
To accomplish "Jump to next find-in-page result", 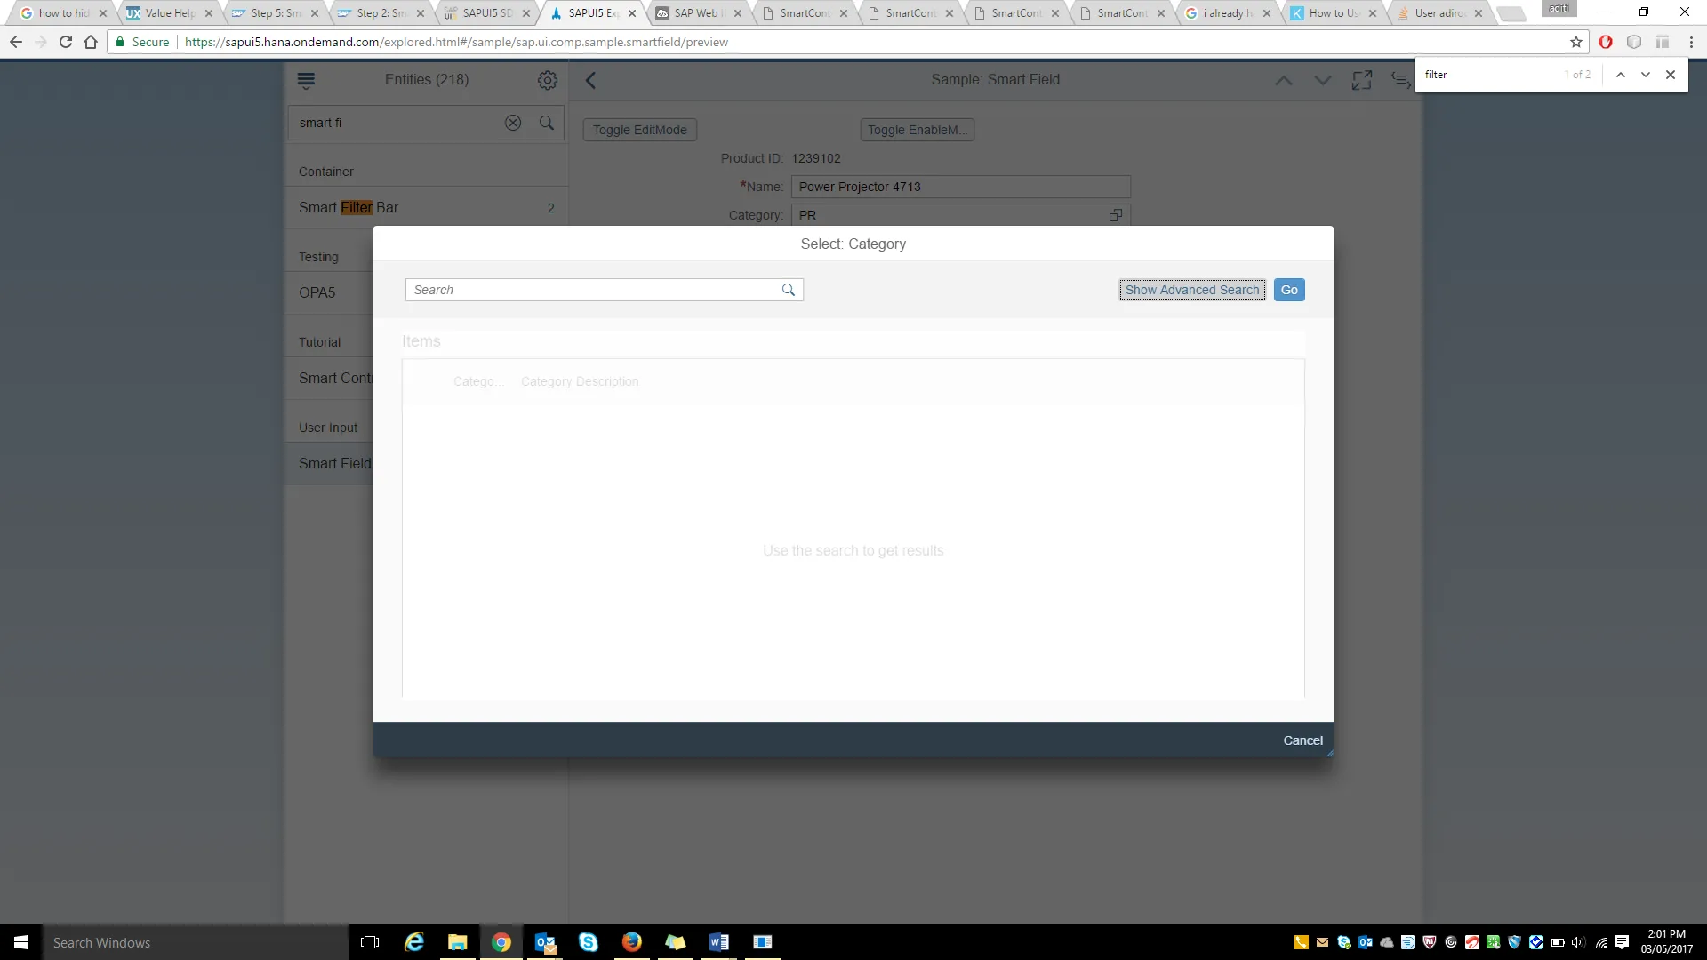I will pyautogui.click(x=1646, y=75).
